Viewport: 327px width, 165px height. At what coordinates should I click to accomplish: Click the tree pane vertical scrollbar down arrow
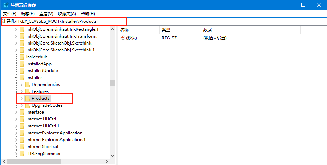112,156
